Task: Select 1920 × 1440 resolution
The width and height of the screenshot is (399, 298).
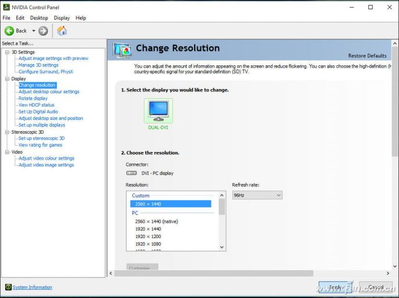Action: (x=148, y=229)
